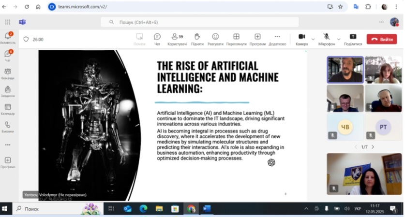Open Команди teams tab in sidebar
The image size is (405, 217).
point(8,73)
